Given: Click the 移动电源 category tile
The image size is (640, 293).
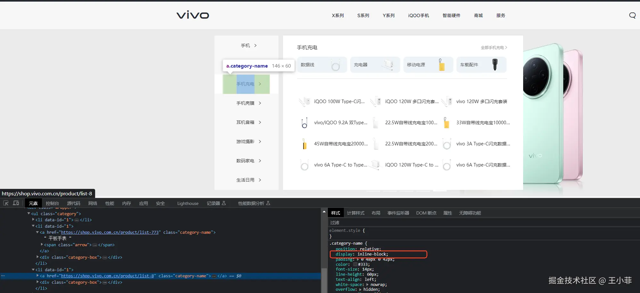Looking at the screenshot, I should [428, 65].
